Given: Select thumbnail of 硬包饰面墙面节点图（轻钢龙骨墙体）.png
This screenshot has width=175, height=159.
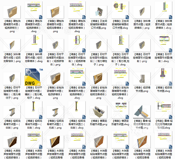Looking at the screenshot, I should pyautogui.click(x=55, y=12).
